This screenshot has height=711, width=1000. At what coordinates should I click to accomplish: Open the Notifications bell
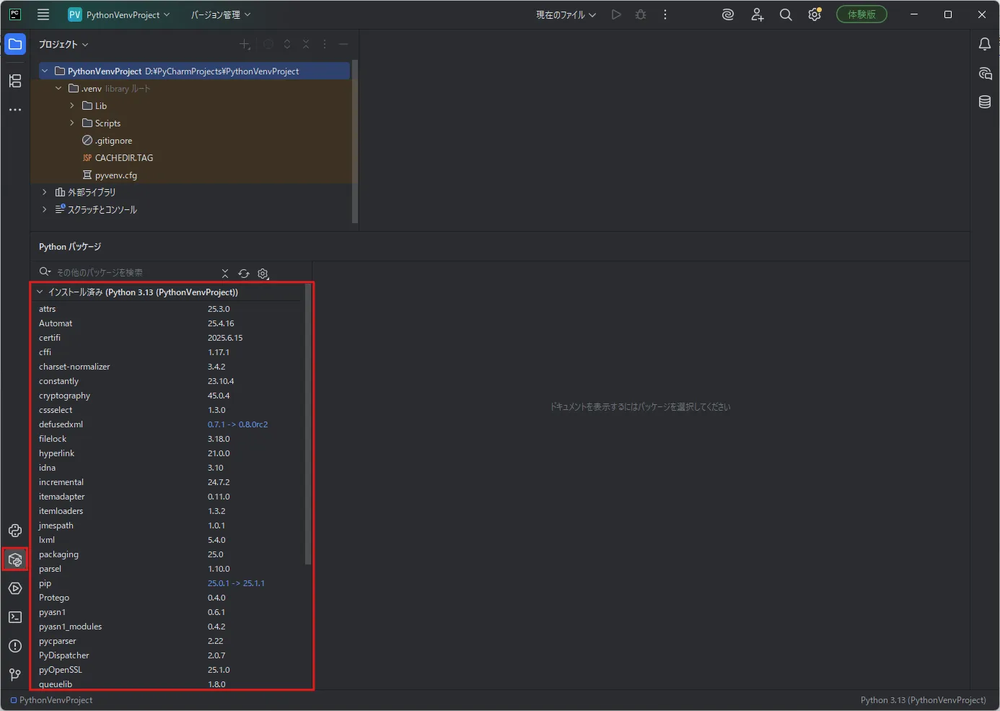(985, 44)
